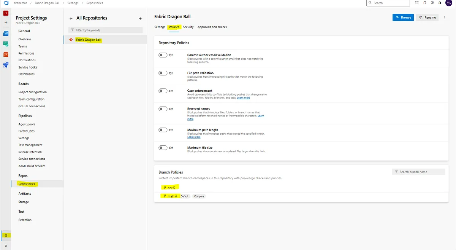Click the Project settings gear icon
Screen dimensions: 456x250
click(6, 236)
